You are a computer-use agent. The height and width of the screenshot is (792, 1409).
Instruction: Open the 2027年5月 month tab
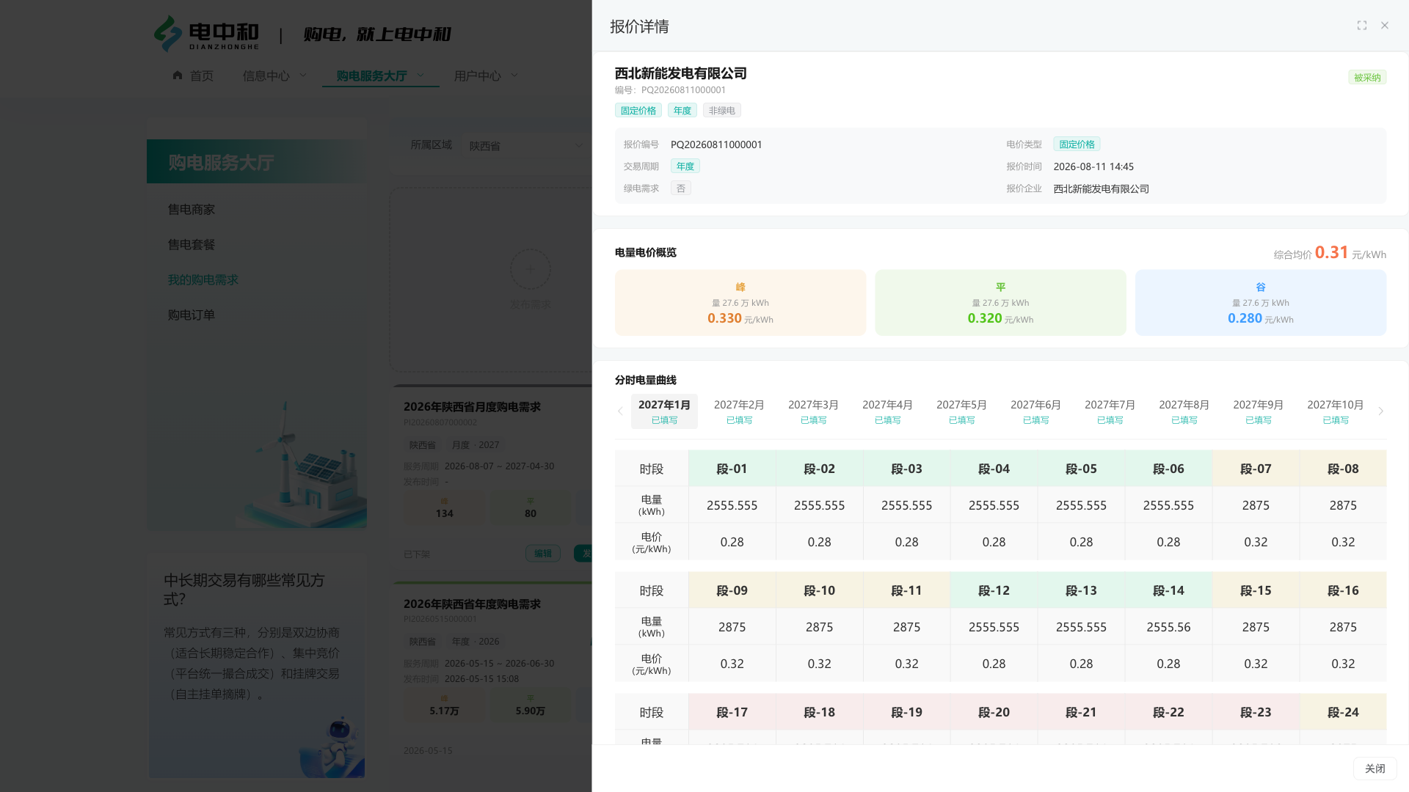pyautogui.click(x=961, y=411)
